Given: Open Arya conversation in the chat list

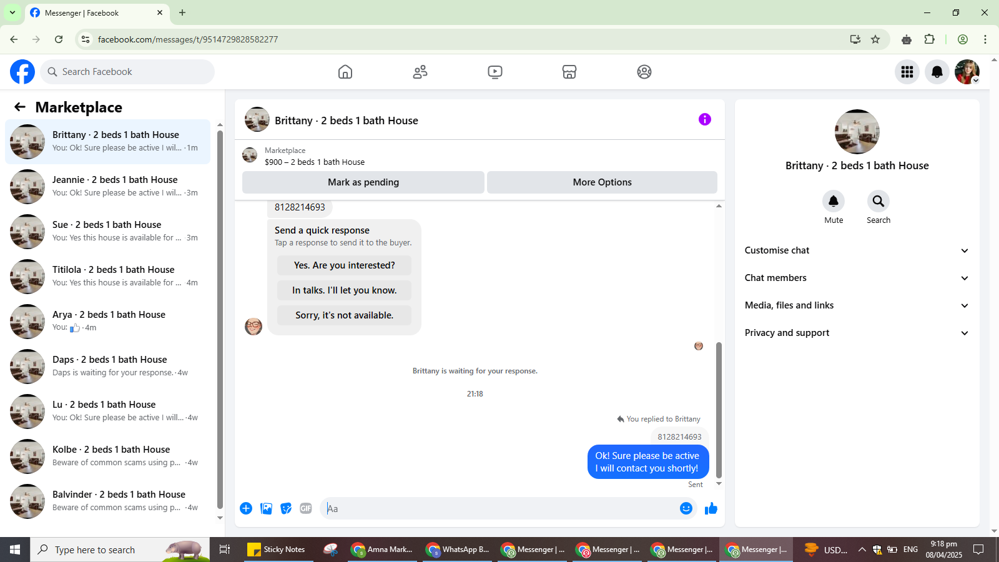Looking at the screenshot, I should 107,322.
